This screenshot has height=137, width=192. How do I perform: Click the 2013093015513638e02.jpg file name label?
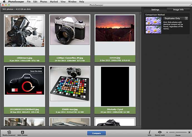(24, 109)
